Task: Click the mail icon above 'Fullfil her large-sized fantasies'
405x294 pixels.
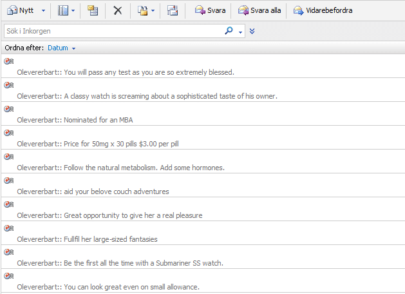Action: pos(8,228)
